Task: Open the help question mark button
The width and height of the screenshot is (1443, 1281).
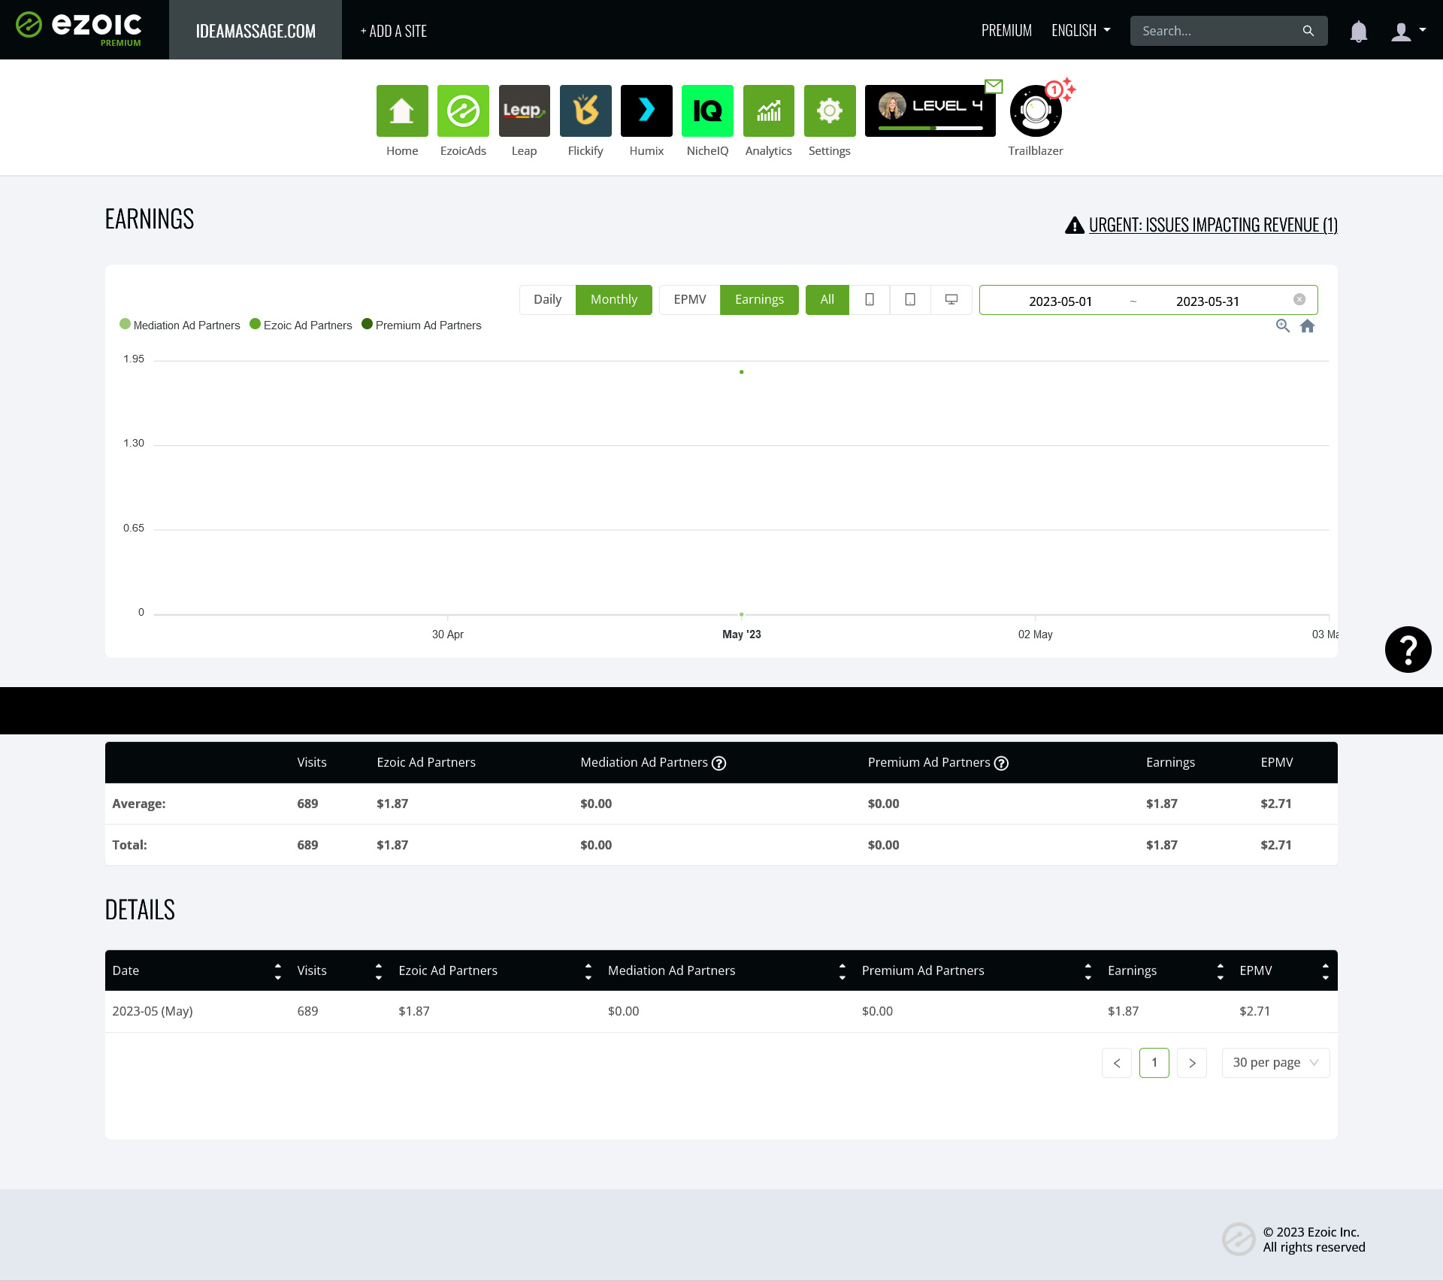Action: click(x=1408, y=650)
